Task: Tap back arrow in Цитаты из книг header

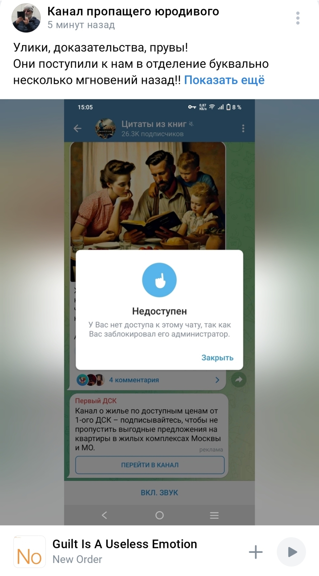Action: (77, 129)
